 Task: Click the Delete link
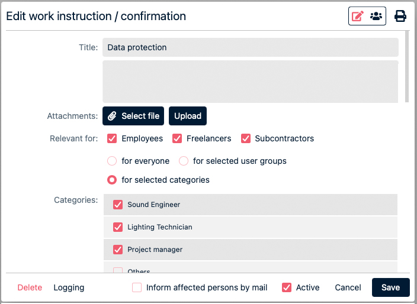30,287
